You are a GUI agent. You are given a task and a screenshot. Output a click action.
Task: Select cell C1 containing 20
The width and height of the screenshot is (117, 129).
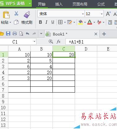point(64,55)
